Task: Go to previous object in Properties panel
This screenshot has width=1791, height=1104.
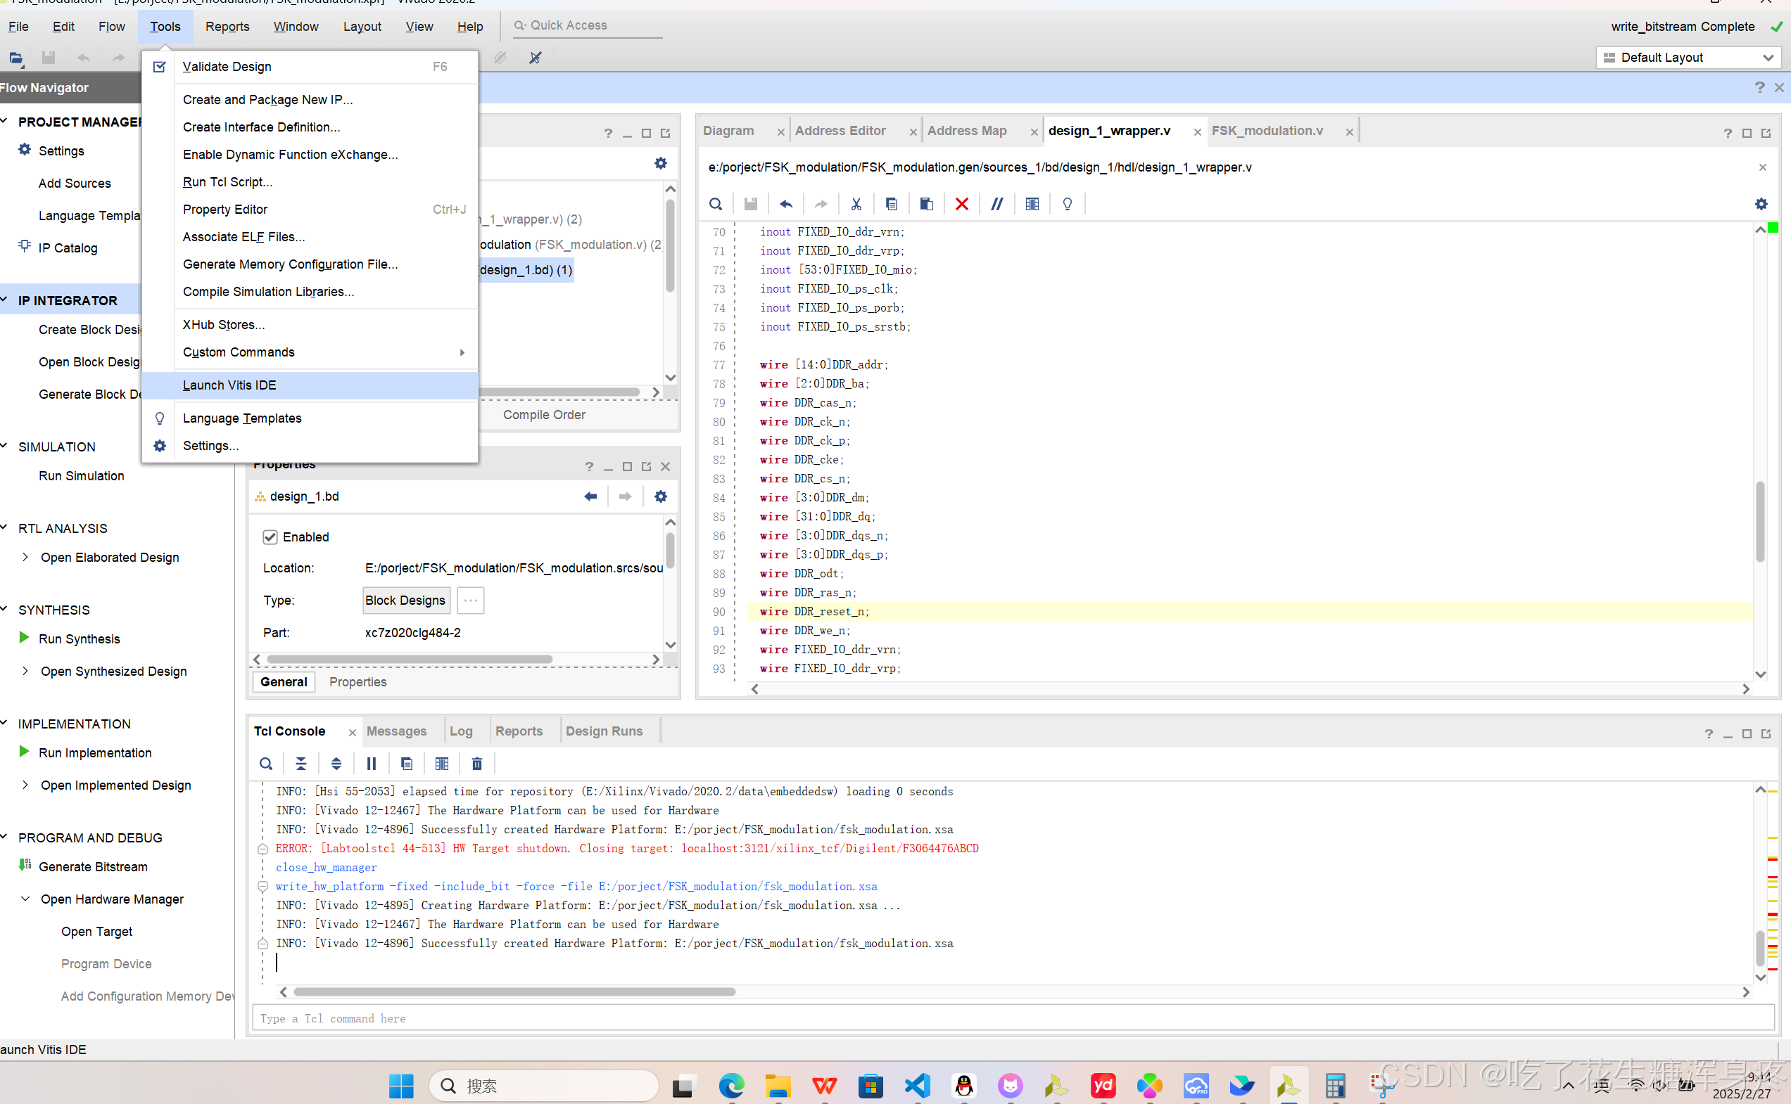Action: pos(590,496)
